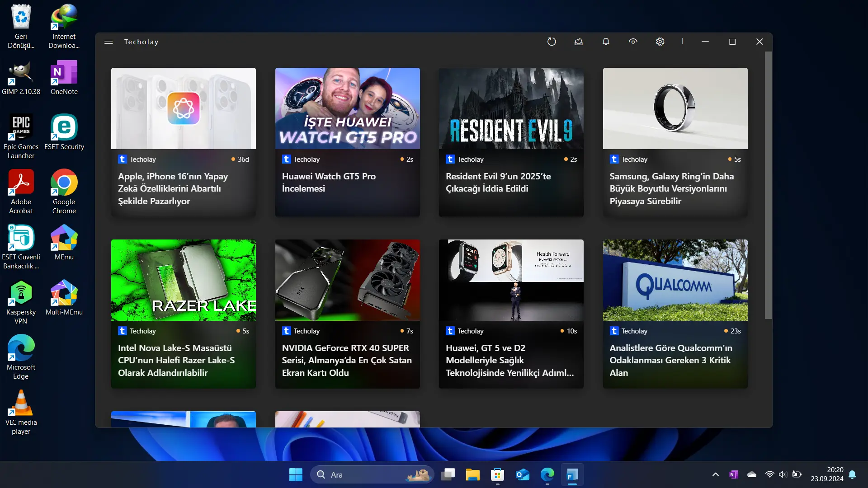Select the Epic Games Launcher desktop icon
Screen dimensions: 868x488
(21, 136)
